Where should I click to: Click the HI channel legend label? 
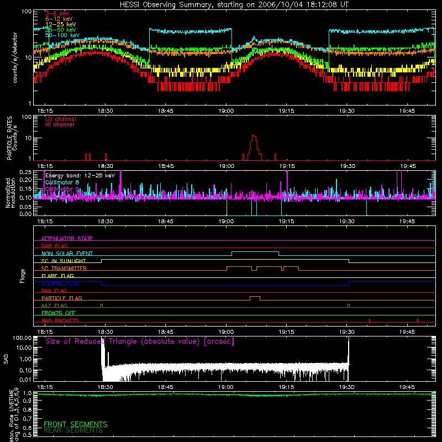60,125
